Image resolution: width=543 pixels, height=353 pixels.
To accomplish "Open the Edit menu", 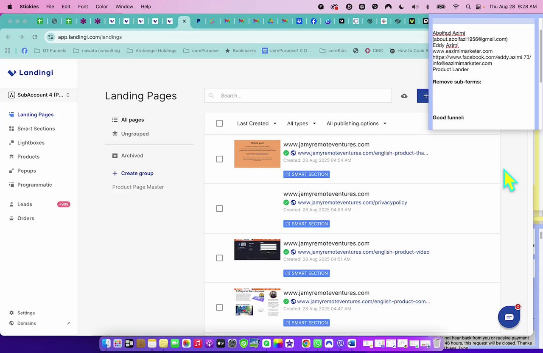I will coord(66,7).
